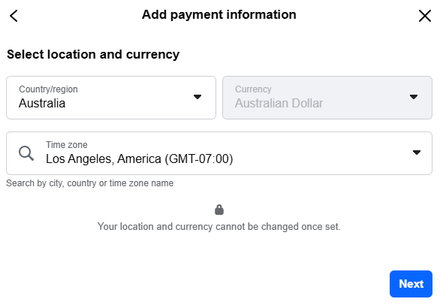Click the Country/region field label
The height and width of the screenshot is (305, 440).
tap(48, 89)
